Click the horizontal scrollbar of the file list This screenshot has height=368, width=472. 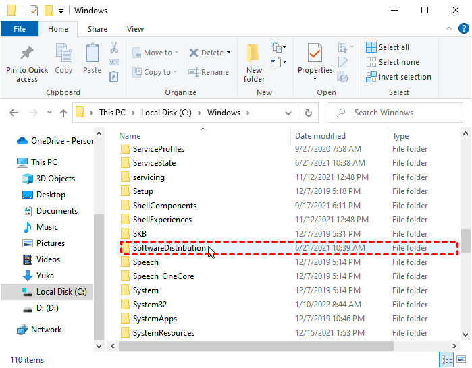coord(256,346)
